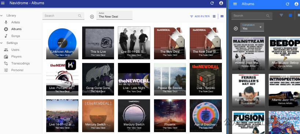Open the Live 14-07-12 album cover
The image size is (300, 134).
[x=62, y=116]
